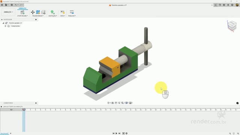Image resolution: width=240 pixels, height=135 pixels.
Task: Click the ViewCube in the corner
Action: (x=232, y=25)
